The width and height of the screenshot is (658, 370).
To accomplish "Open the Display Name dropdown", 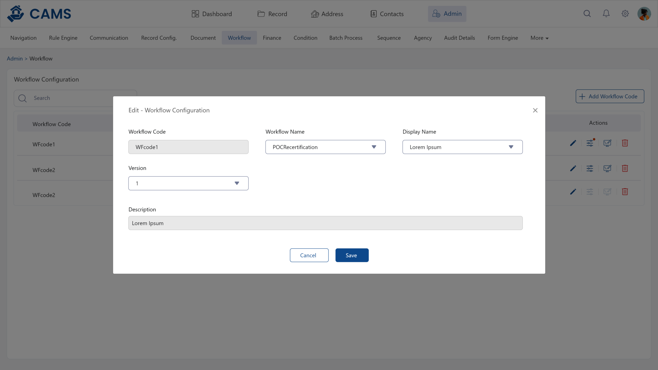I will tap(462, 147).
